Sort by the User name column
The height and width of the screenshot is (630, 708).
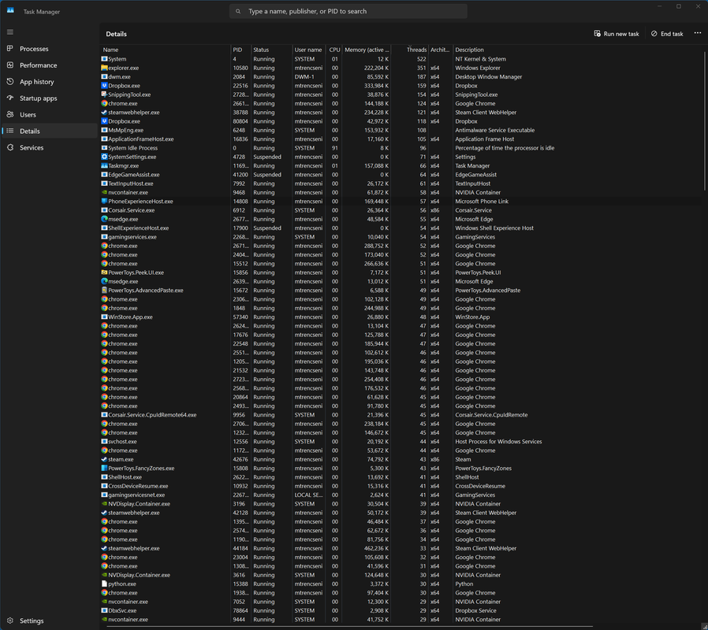tap(309, 50)
